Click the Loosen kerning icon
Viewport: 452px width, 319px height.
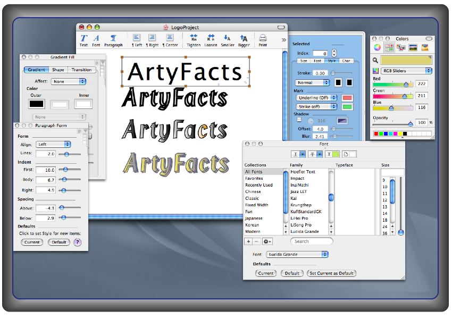coord(211,40)
